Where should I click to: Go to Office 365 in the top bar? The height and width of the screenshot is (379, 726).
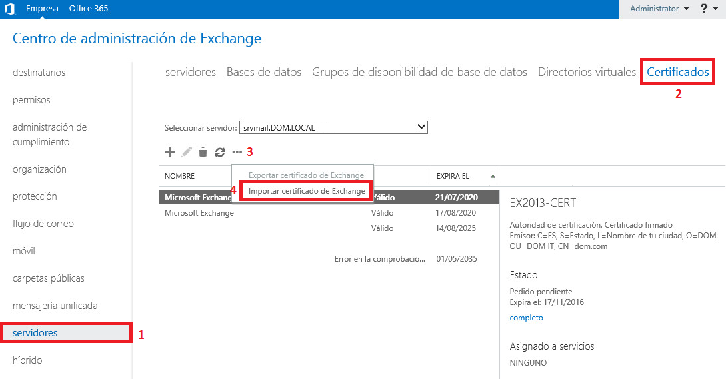click(x=89, y=9)
